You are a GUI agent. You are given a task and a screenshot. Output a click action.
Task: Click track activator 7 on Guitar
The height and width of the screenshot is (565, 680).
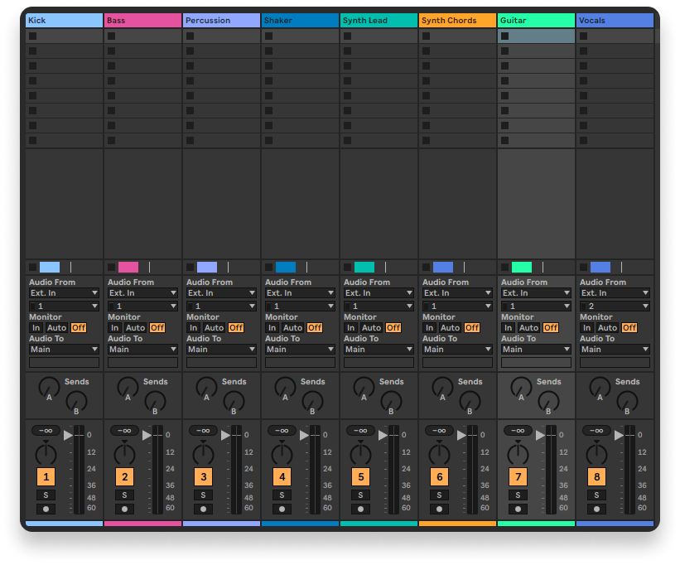518,476
